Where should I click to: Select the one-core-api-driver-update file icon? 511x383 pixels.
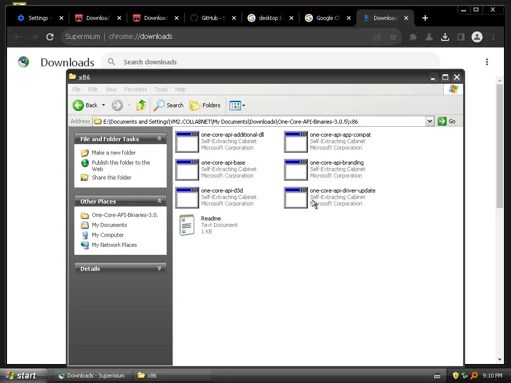coord(296,197)
